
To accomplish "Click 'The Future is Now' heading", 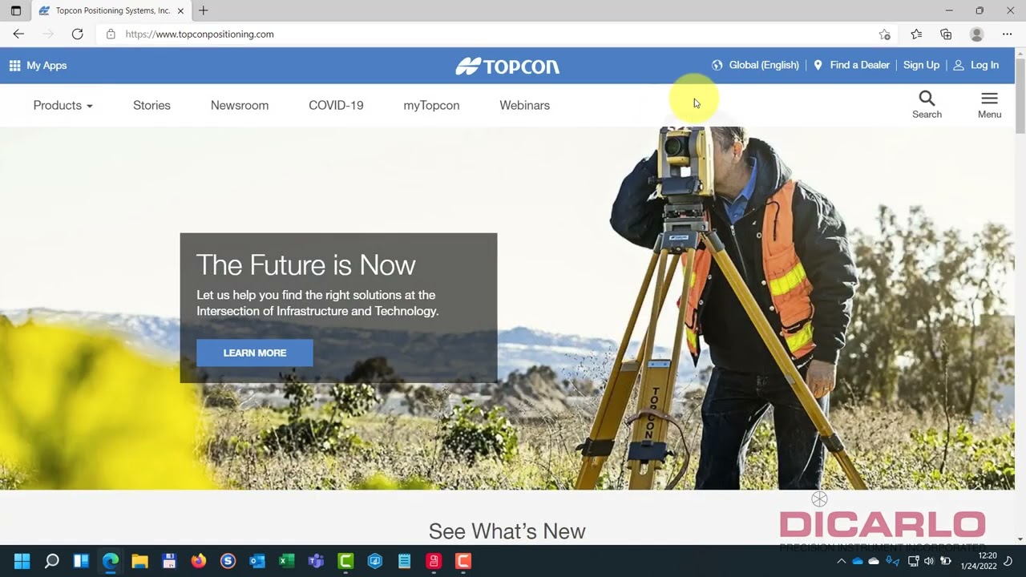I will click(305, 264).
